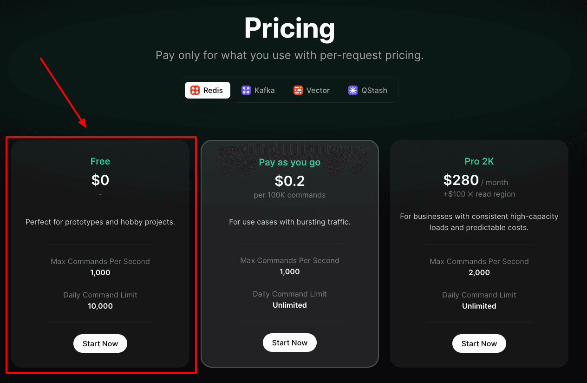587x383 pixels.
Task: Click the $0.2 price figure
Action: pos(290,181)
